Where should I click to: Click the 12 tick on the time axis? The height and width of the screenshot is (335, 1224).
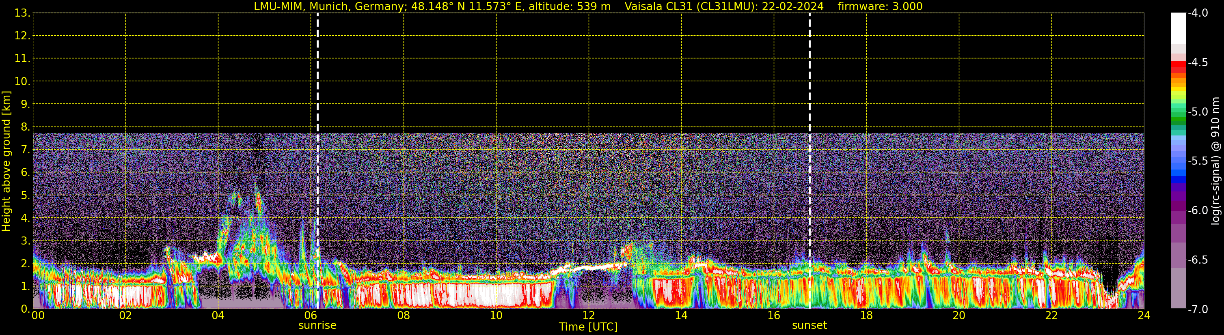click(x=588, y=316)
